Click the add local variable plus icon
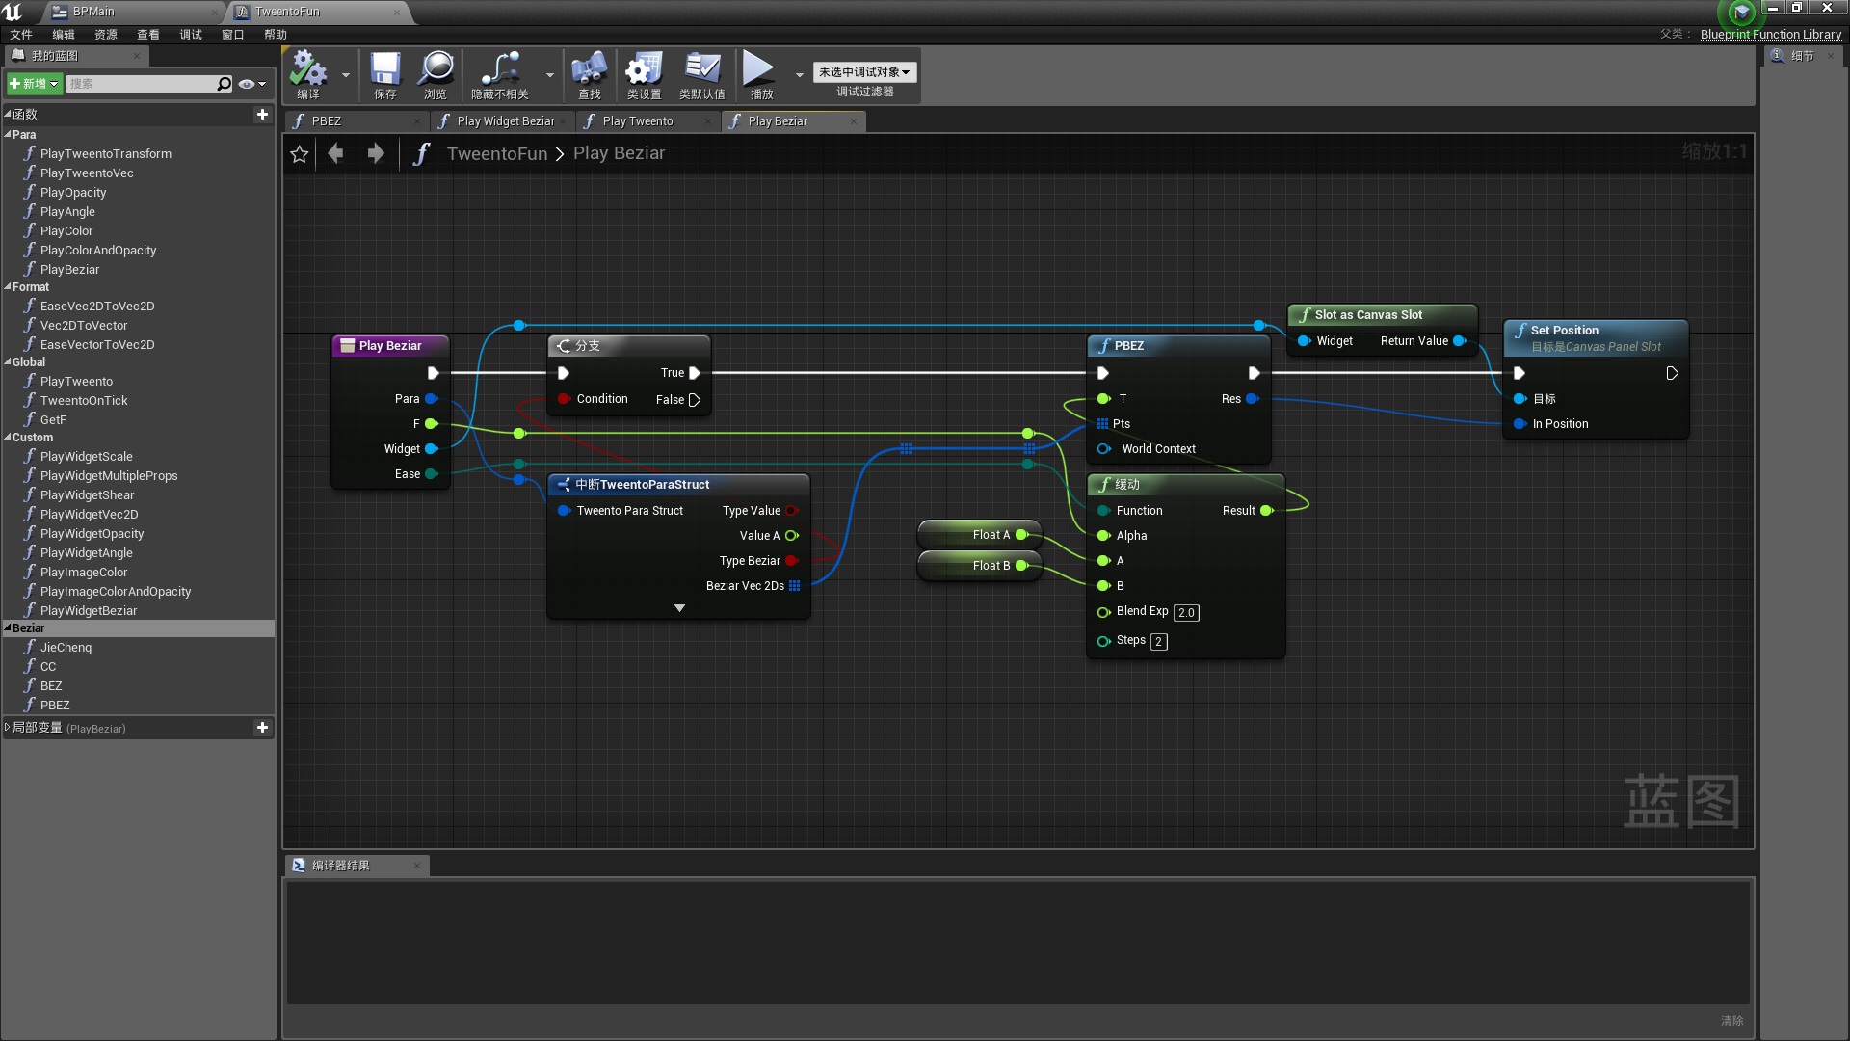 click(262, 728)
